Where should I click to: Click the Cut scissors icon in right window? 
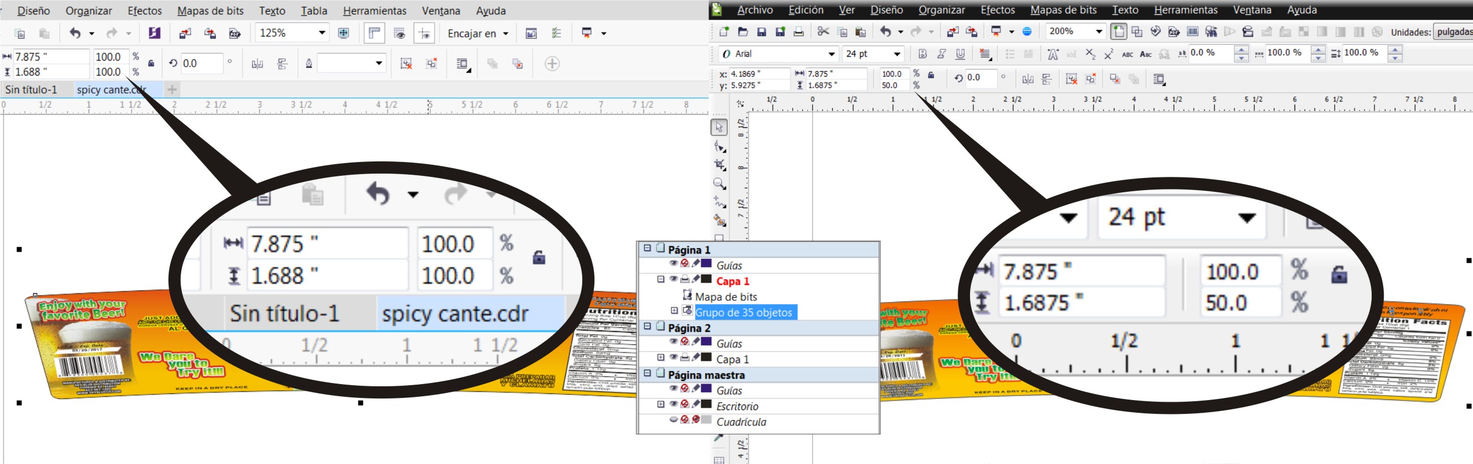(823, 31)
